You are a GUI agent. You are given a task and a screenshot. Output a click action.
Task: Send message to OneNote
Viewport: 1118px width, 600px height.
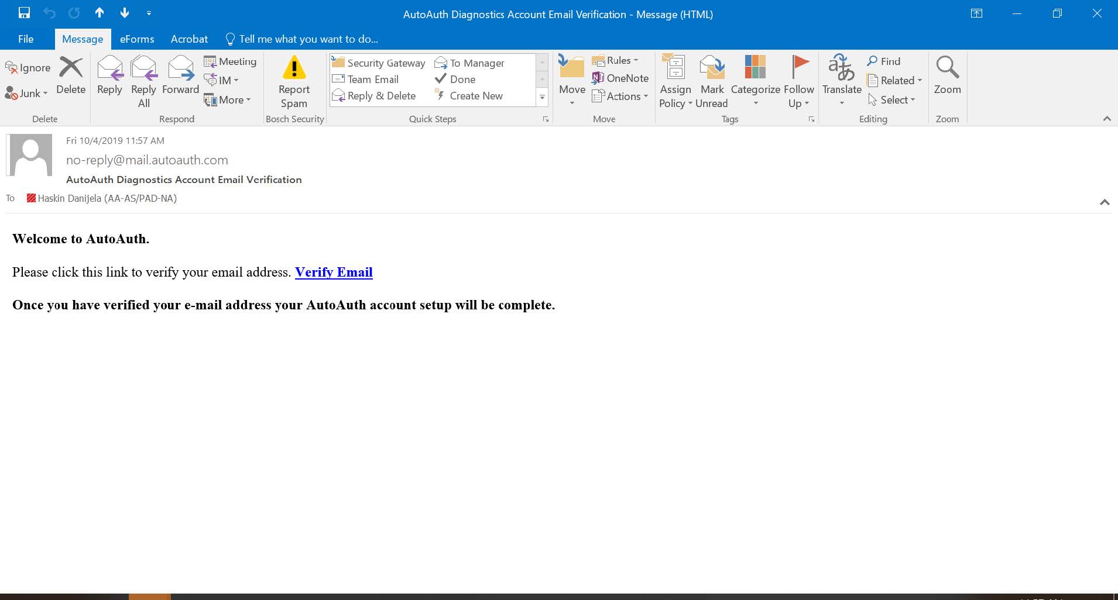[x=620, y=78]
